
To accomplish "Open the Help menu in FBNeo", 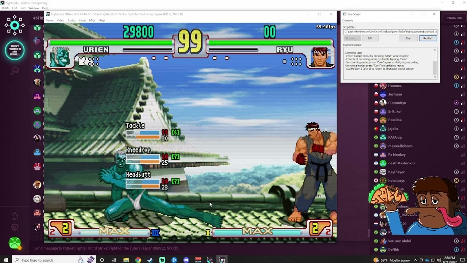I will coord(101,20).
